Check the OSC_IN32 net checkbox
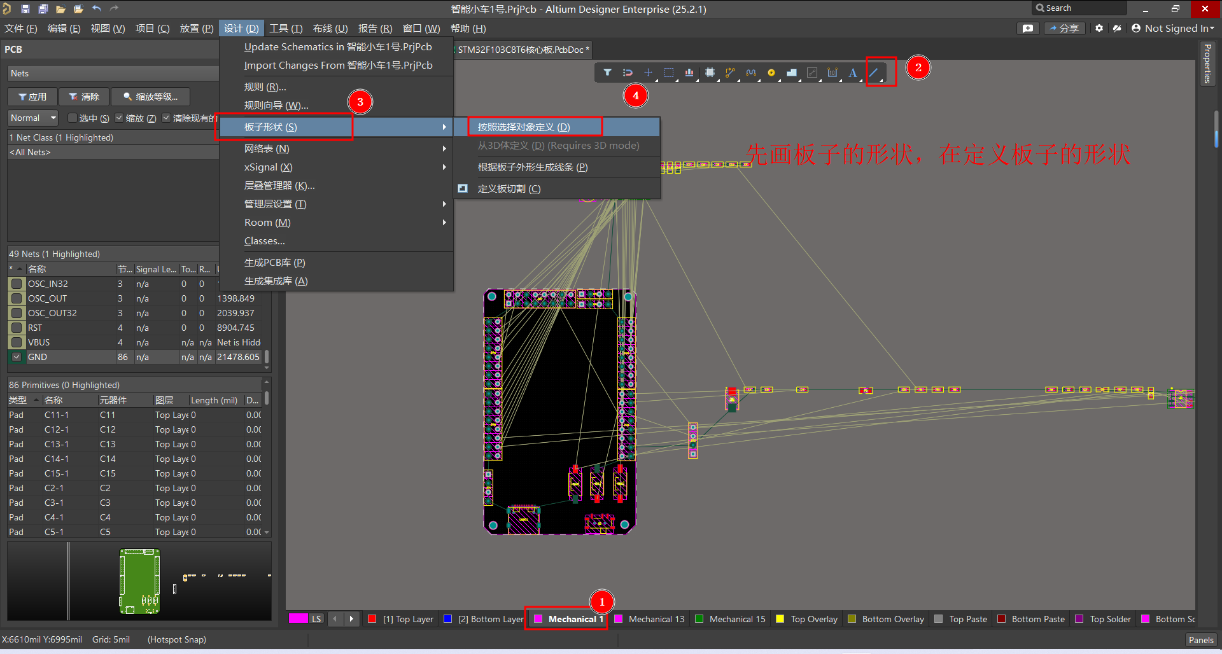 17,284
